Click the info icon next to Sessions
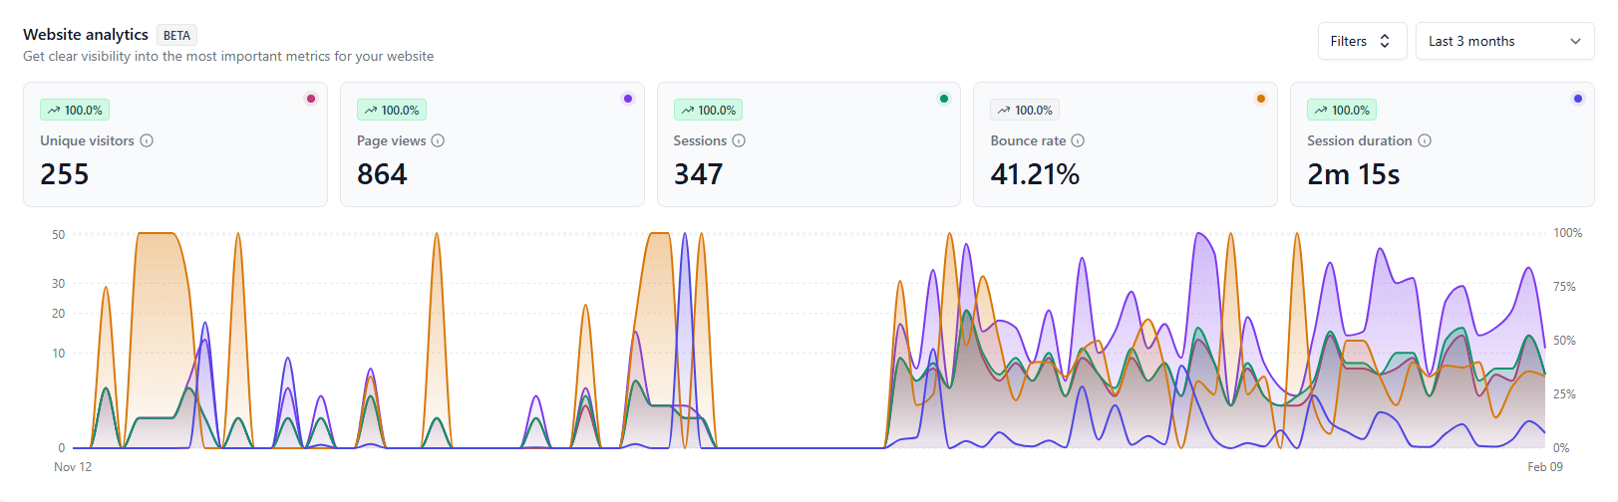1618x502 pixels. click(739, 140)
